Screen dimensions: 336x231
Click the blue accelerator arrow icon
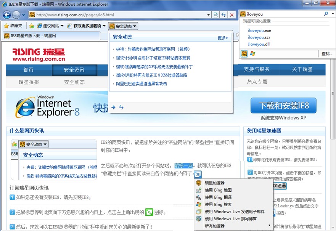coord(198,174)
